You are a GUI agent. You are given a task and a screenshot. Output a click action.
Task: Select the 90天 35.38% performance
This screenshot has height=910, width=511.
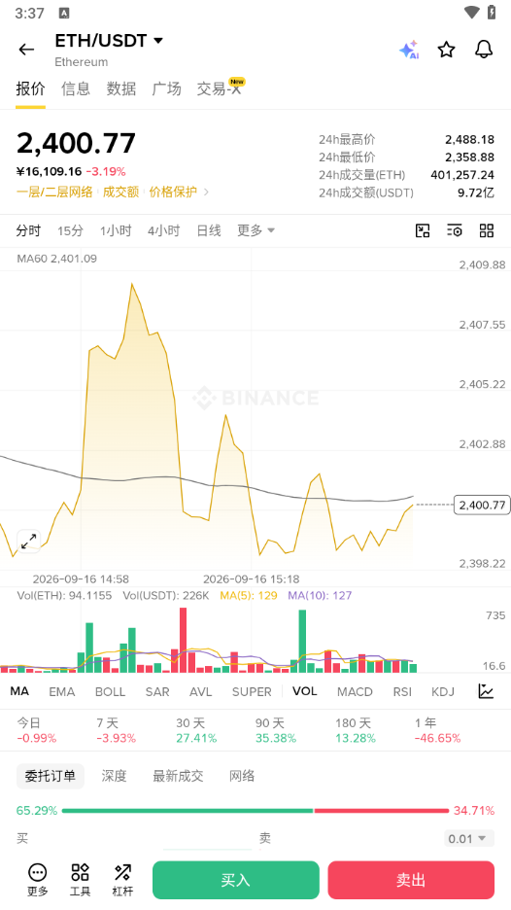tap(276, 730)
